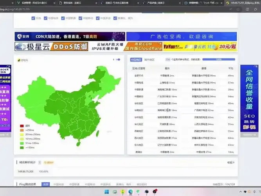Open the left purple CDN side ad
261x196 pixels.
tap(5, 98)
